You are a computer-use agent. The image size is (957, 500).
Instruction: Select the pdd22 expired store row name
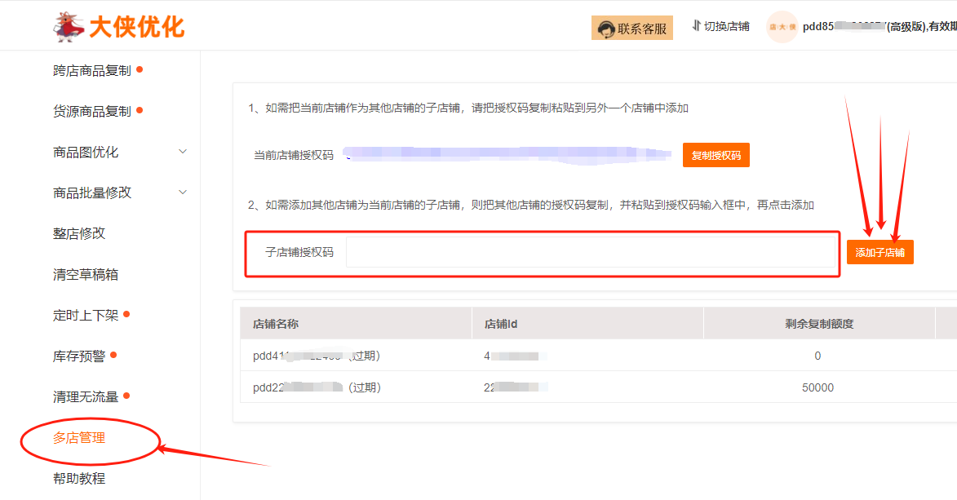point(317,387)
